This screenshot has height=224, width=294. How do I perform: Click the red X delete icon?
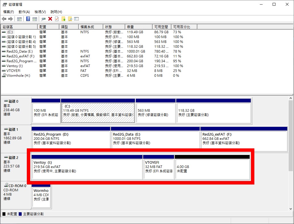[x=50, y=19]
